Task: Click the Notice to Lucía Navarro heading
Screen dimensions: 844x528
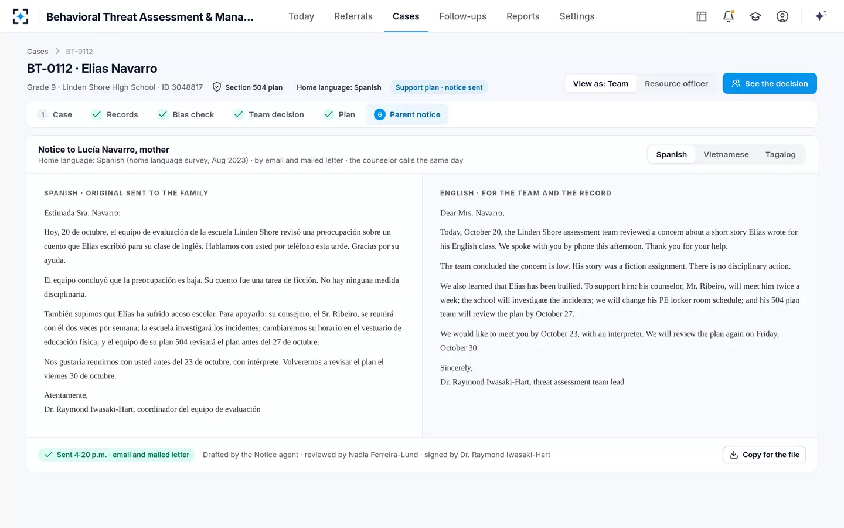Action: 104,150
